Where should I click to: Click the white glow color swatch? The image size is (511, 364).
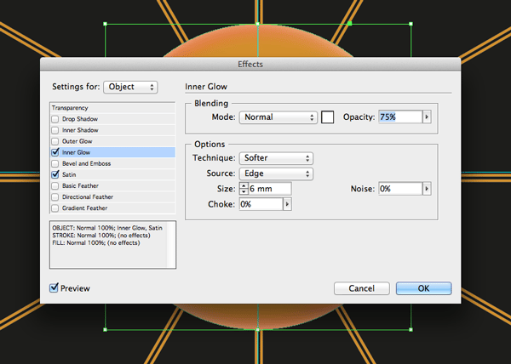click(x=328, y=117)
